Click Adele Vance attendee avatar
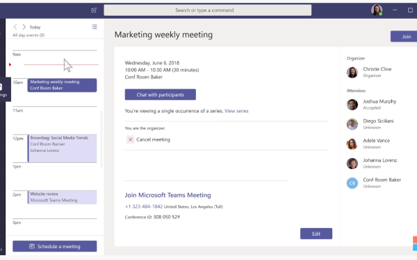The width and height of the screenshot is (417, 260). click(352, 144)
